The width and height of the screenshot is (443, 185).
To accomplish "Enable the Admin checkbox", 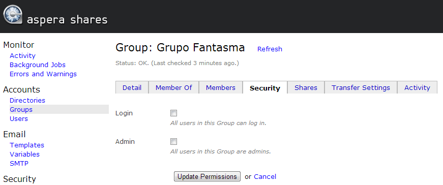I will (x=173, y=141).
